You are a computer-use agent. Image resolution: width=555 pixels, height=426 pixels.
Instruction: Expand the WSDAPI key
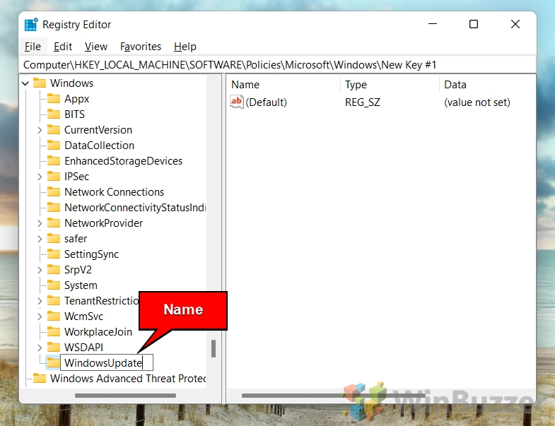point(40,348)
